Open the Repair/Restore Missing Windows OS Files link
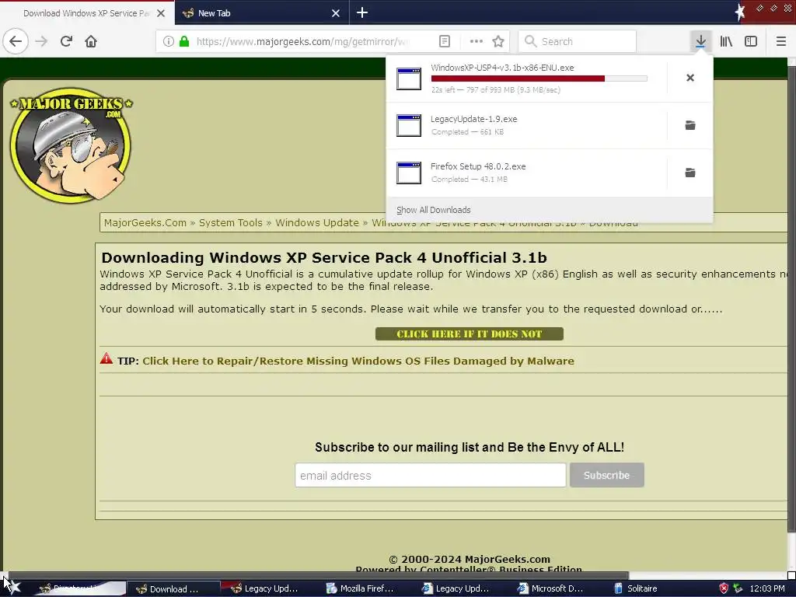This screenshot has width=796, height=597. tap(358, 361)
